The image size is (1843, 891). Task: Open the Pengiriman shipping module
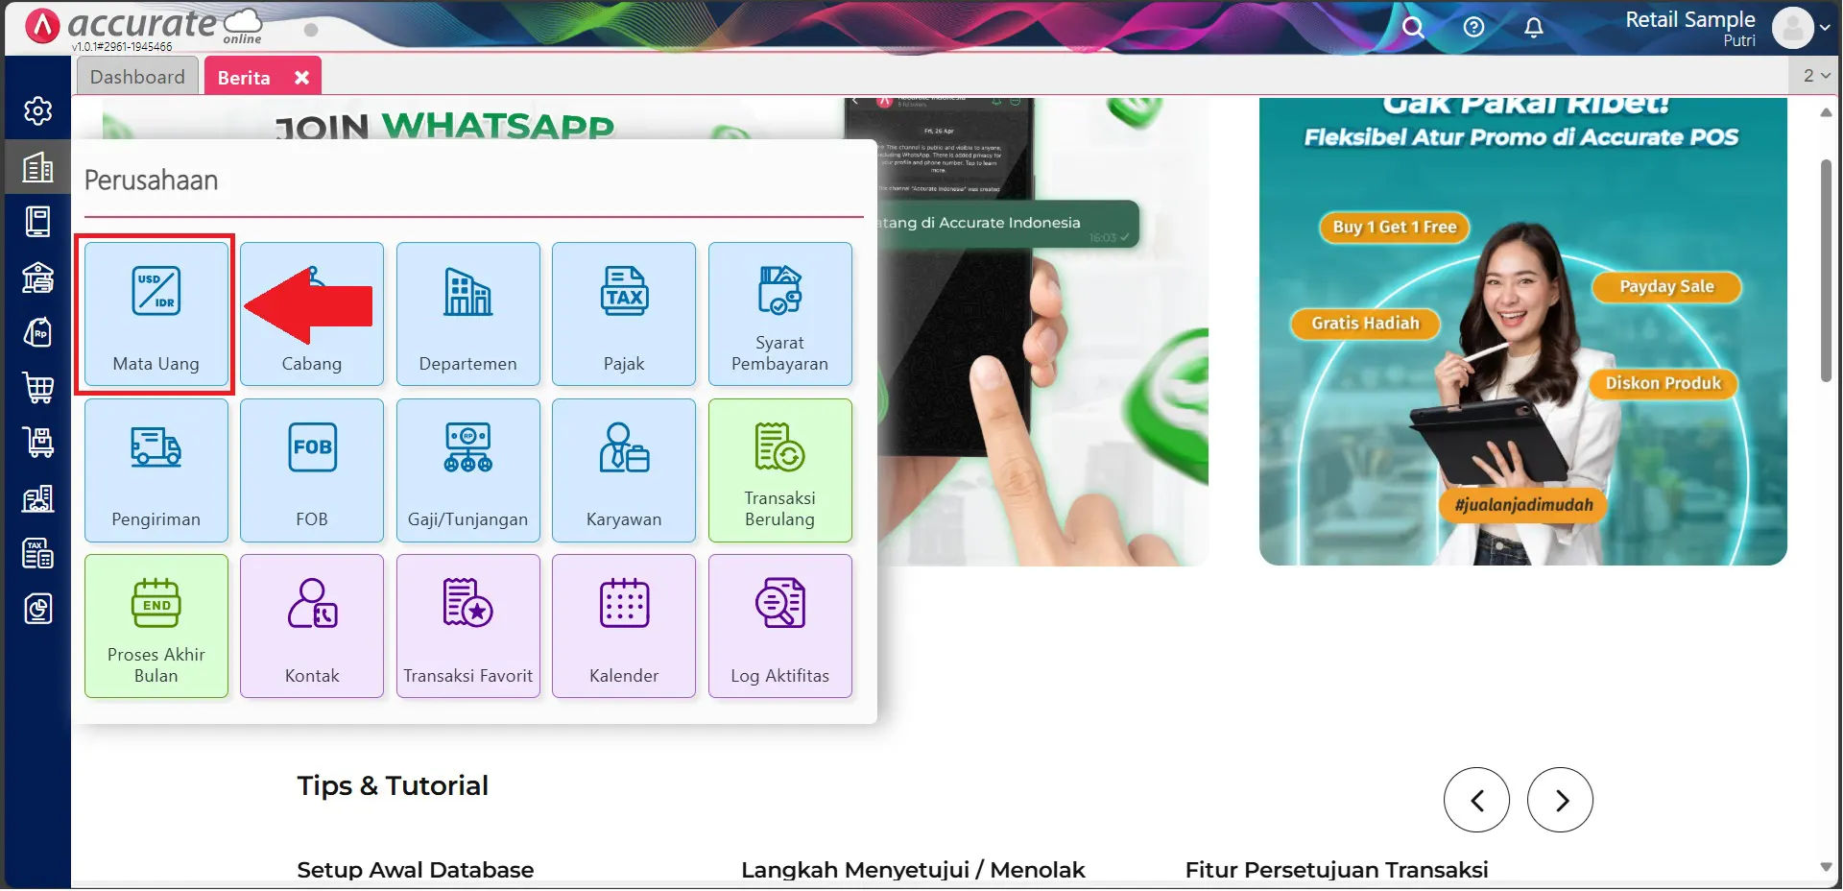[x=156, y=470]
